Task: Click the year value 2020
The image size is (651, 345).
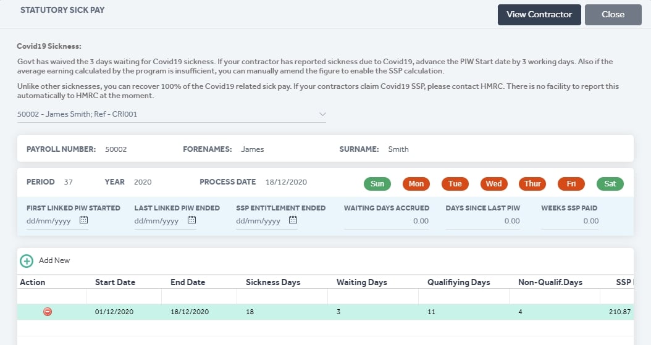Action: 143,182
